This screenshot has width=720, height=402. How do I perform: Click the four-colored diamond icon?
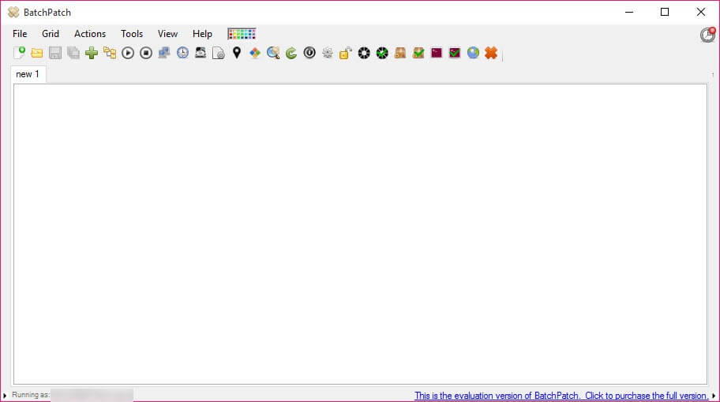[x=255, y=53]
